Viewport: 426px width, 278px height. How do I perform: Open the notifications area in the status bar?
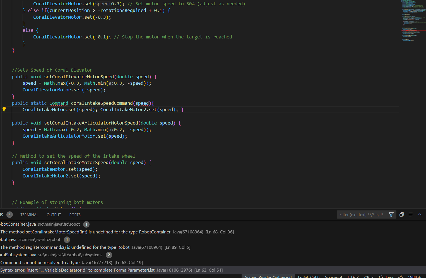pyautogui.click(x=424, y=276)
